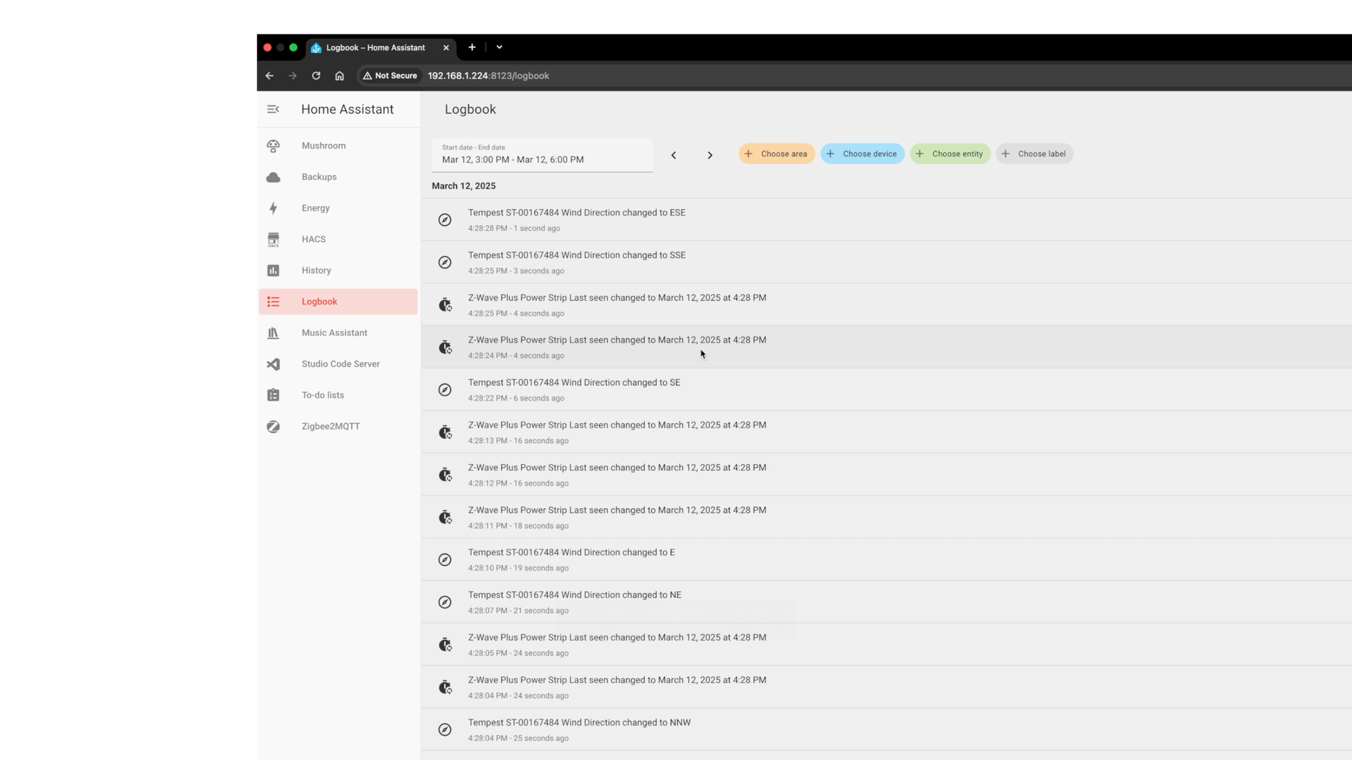Screen dimensions: 1352x760
Task: Open the browser home page
Action: click(x=339, y=76)
